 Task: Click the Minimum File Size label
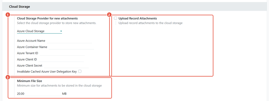click(x=30, y=81)
